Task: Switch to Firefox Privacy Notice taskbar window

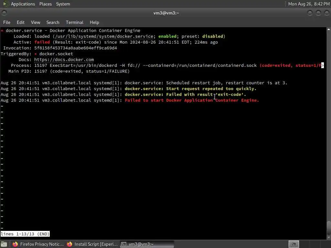Action: (38, 244)
